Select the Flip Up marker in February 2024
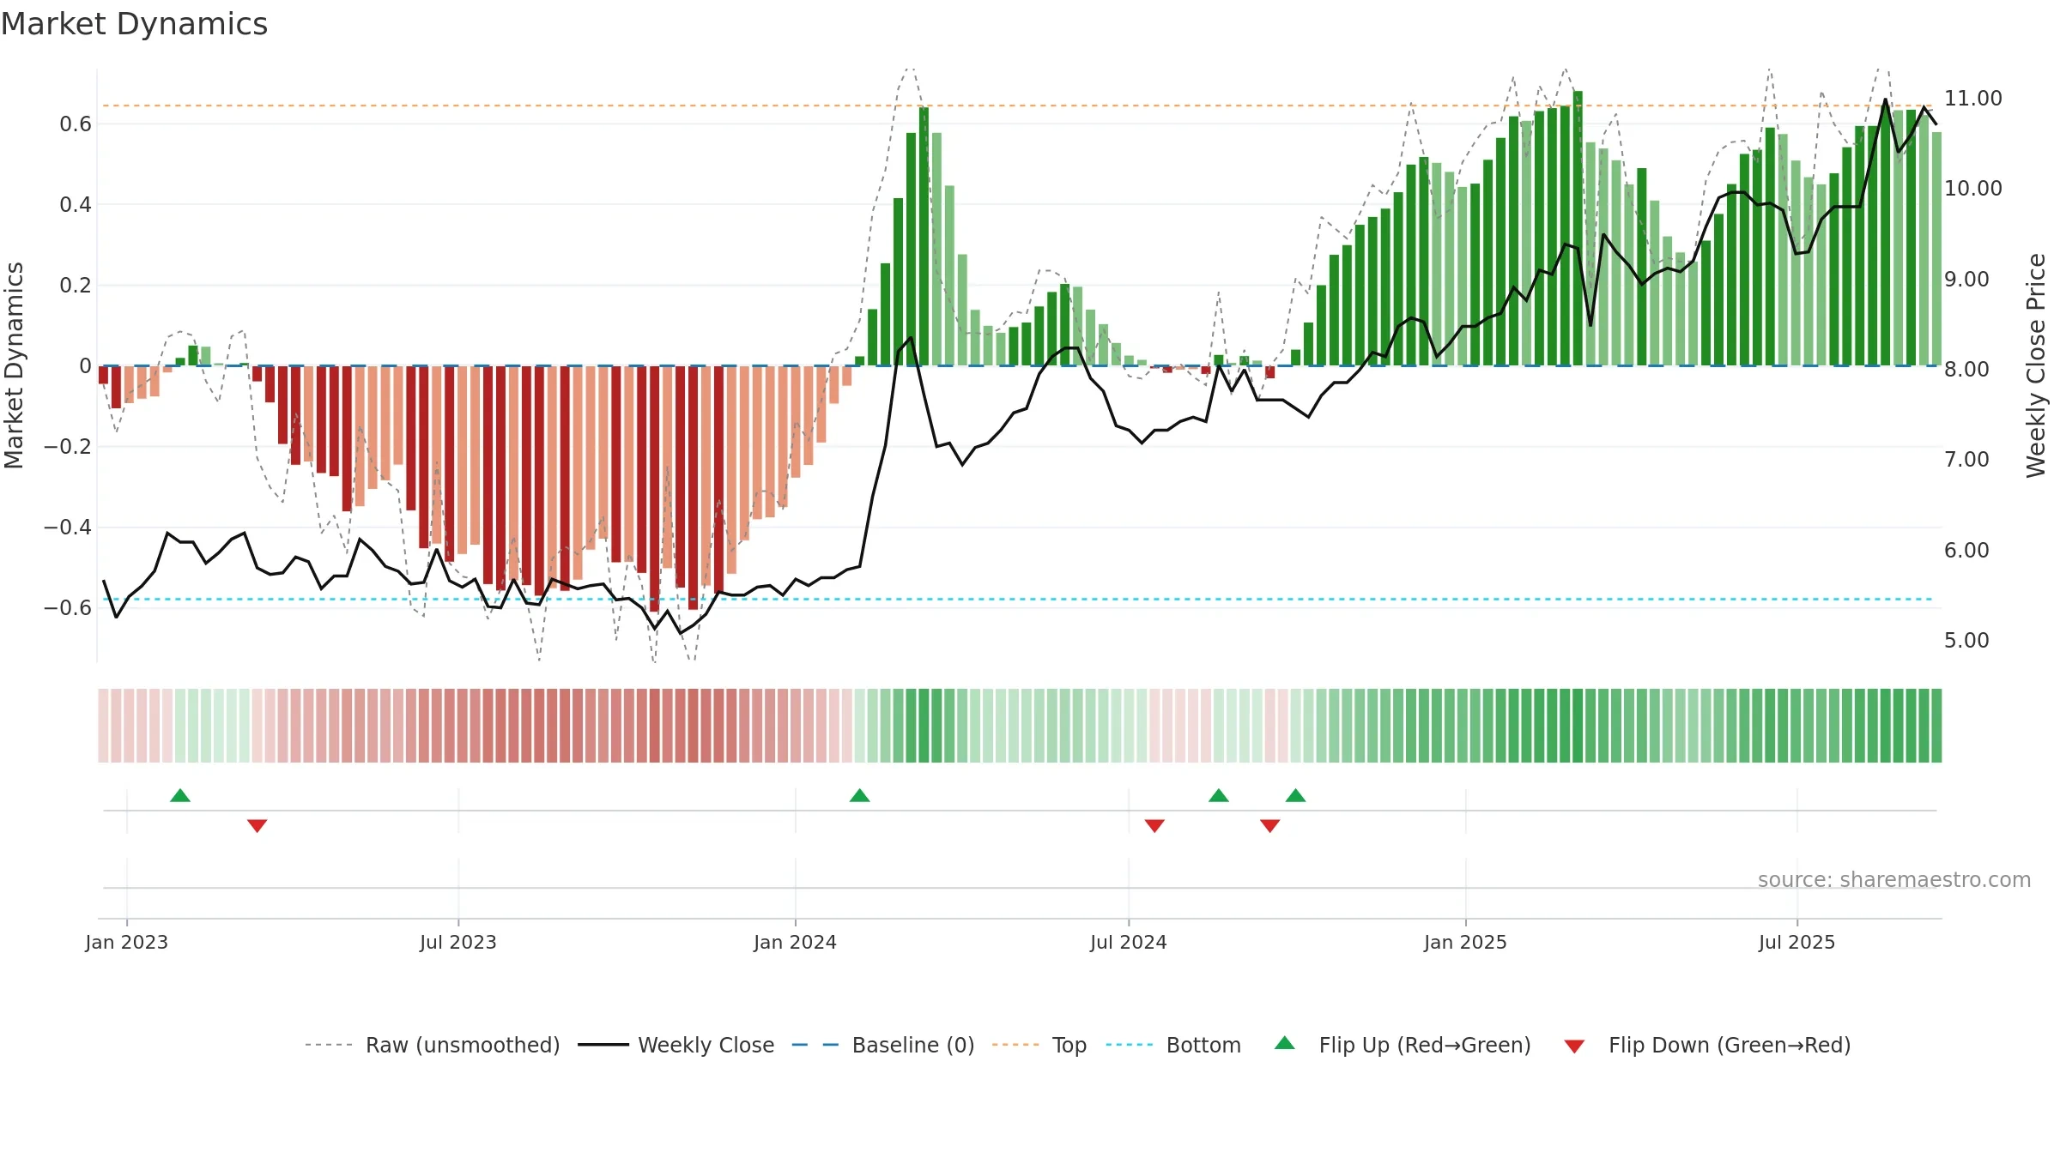This screenshot has width=2060, height=1158. pyautogui.click(x=859, y=796)
